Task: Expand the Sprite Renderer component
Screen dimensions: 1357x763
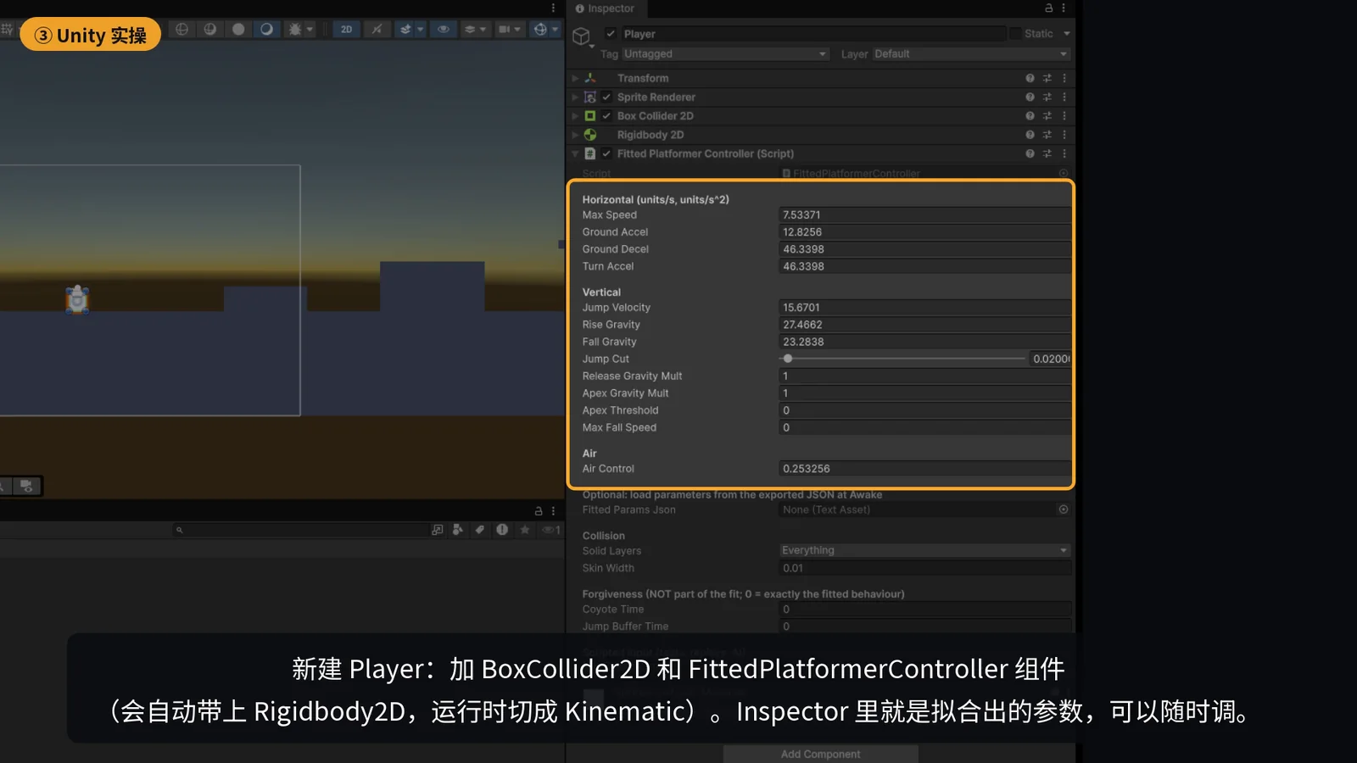Action: click(x=575, y=97)
